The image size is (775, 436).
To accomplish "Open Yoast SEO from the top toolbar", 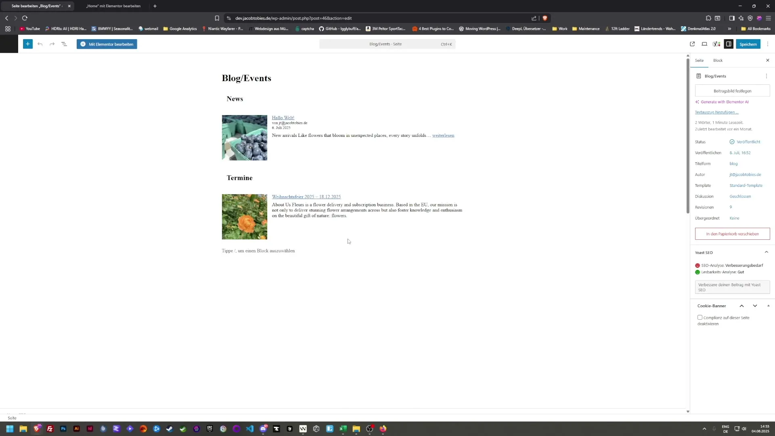I will 716,44.
